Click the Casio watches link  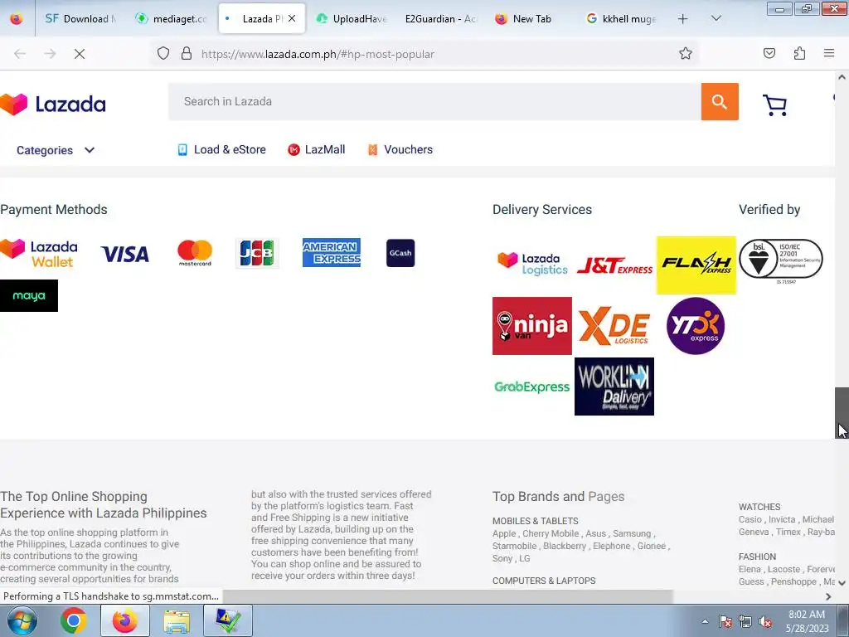(x=750, y=519)
